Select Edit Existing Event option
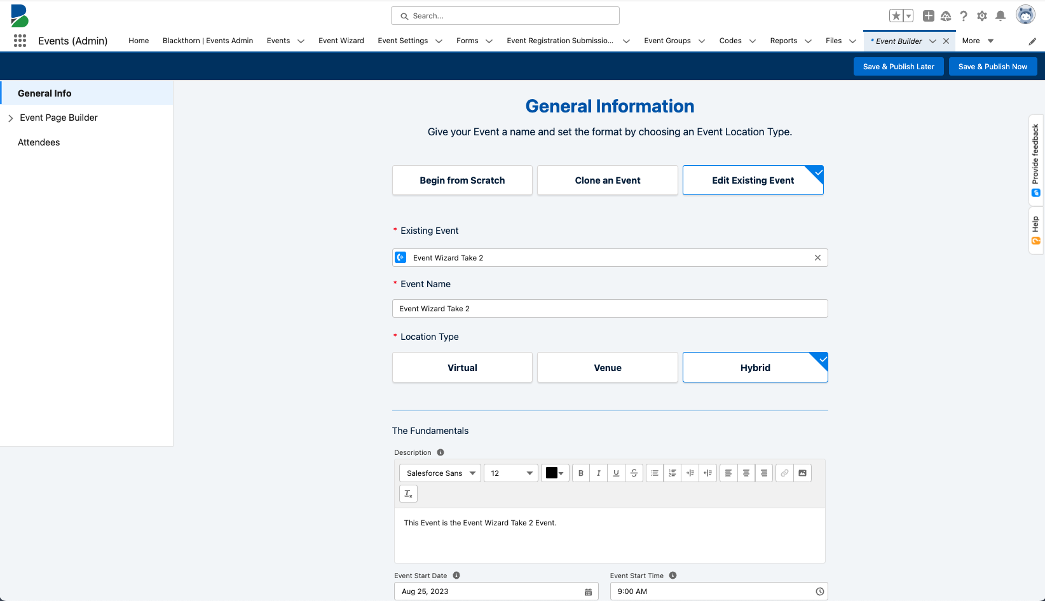This screenshot has width=1045, height=601. point(753,180)
